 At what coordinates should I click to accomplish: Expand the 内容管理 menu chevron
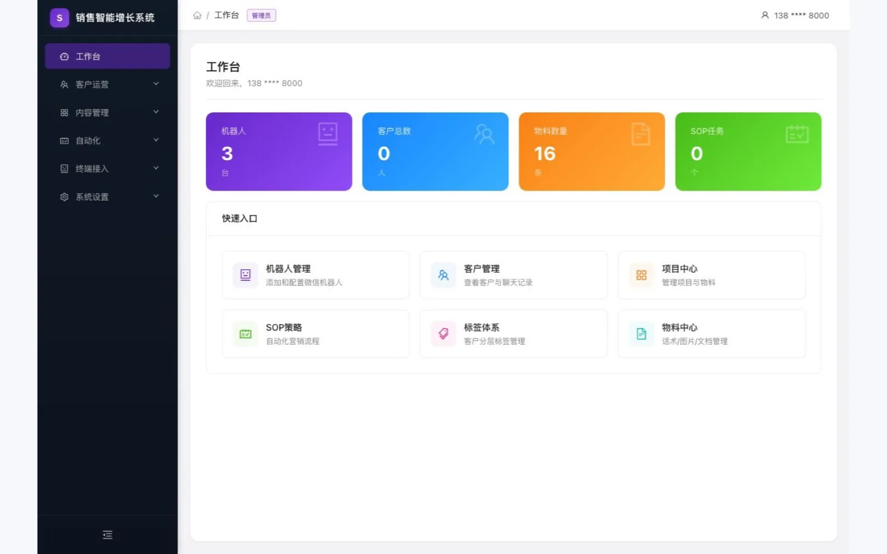[156, 112]
